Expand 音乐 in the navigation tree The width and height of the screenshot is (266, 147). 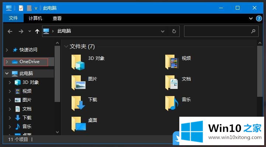tap(10, 127)
